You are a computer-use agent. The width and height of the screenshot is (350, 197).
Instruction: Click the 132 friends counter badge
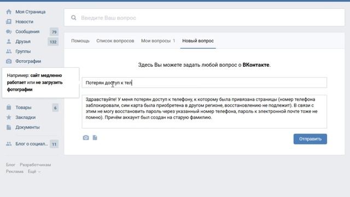(53, 42)
